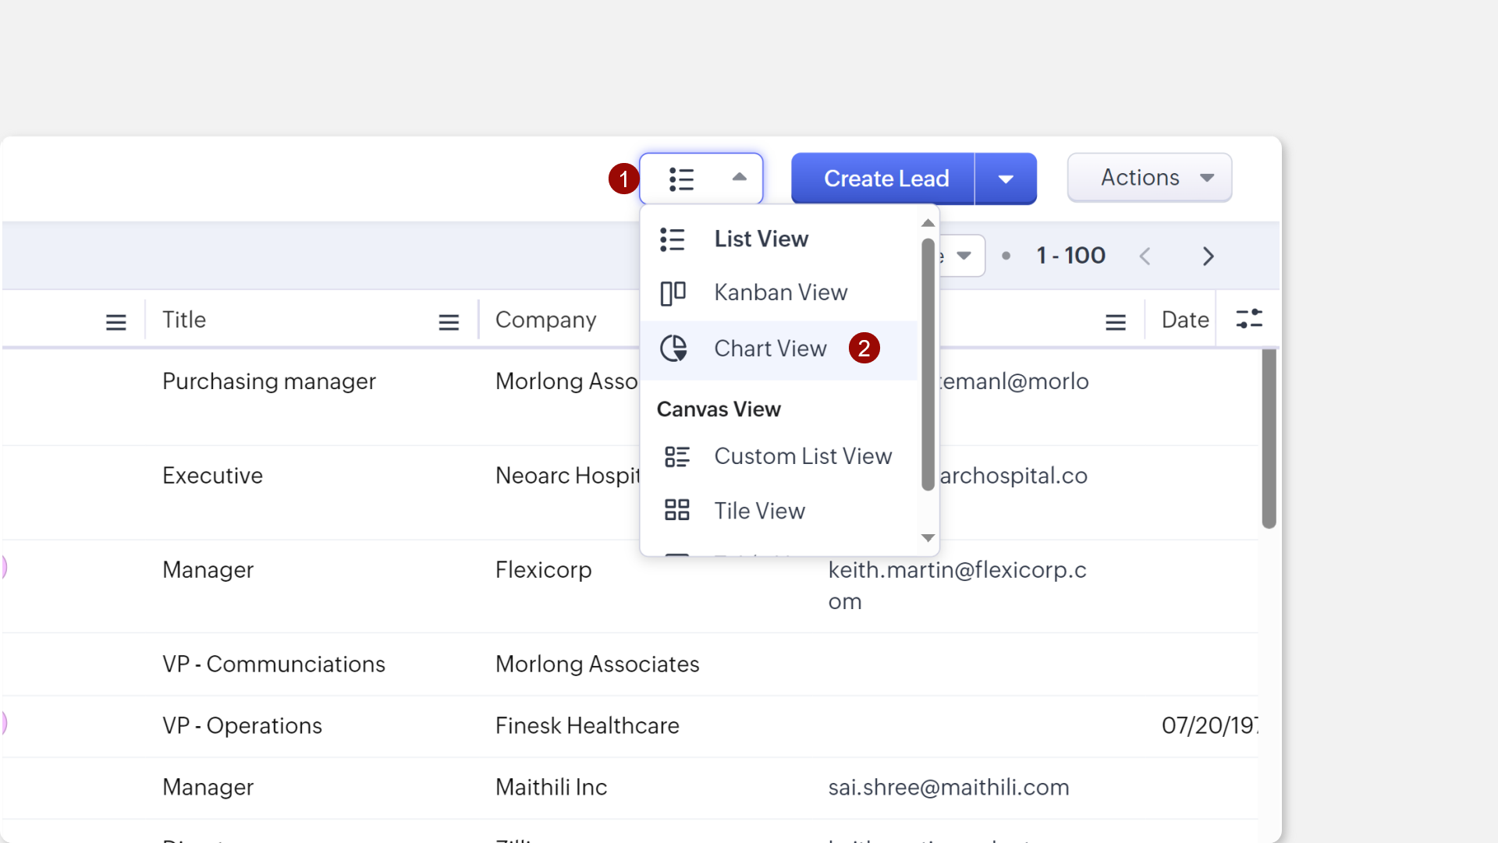The width and height of the screenshot is (1498, 843).
Task: Expand Create Lead split-button arrow
Action: click(x=1006, y=179)
